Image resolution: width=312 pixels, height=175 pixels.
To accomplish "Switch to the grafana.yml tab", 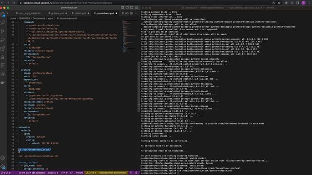I will tap(58, 13).
